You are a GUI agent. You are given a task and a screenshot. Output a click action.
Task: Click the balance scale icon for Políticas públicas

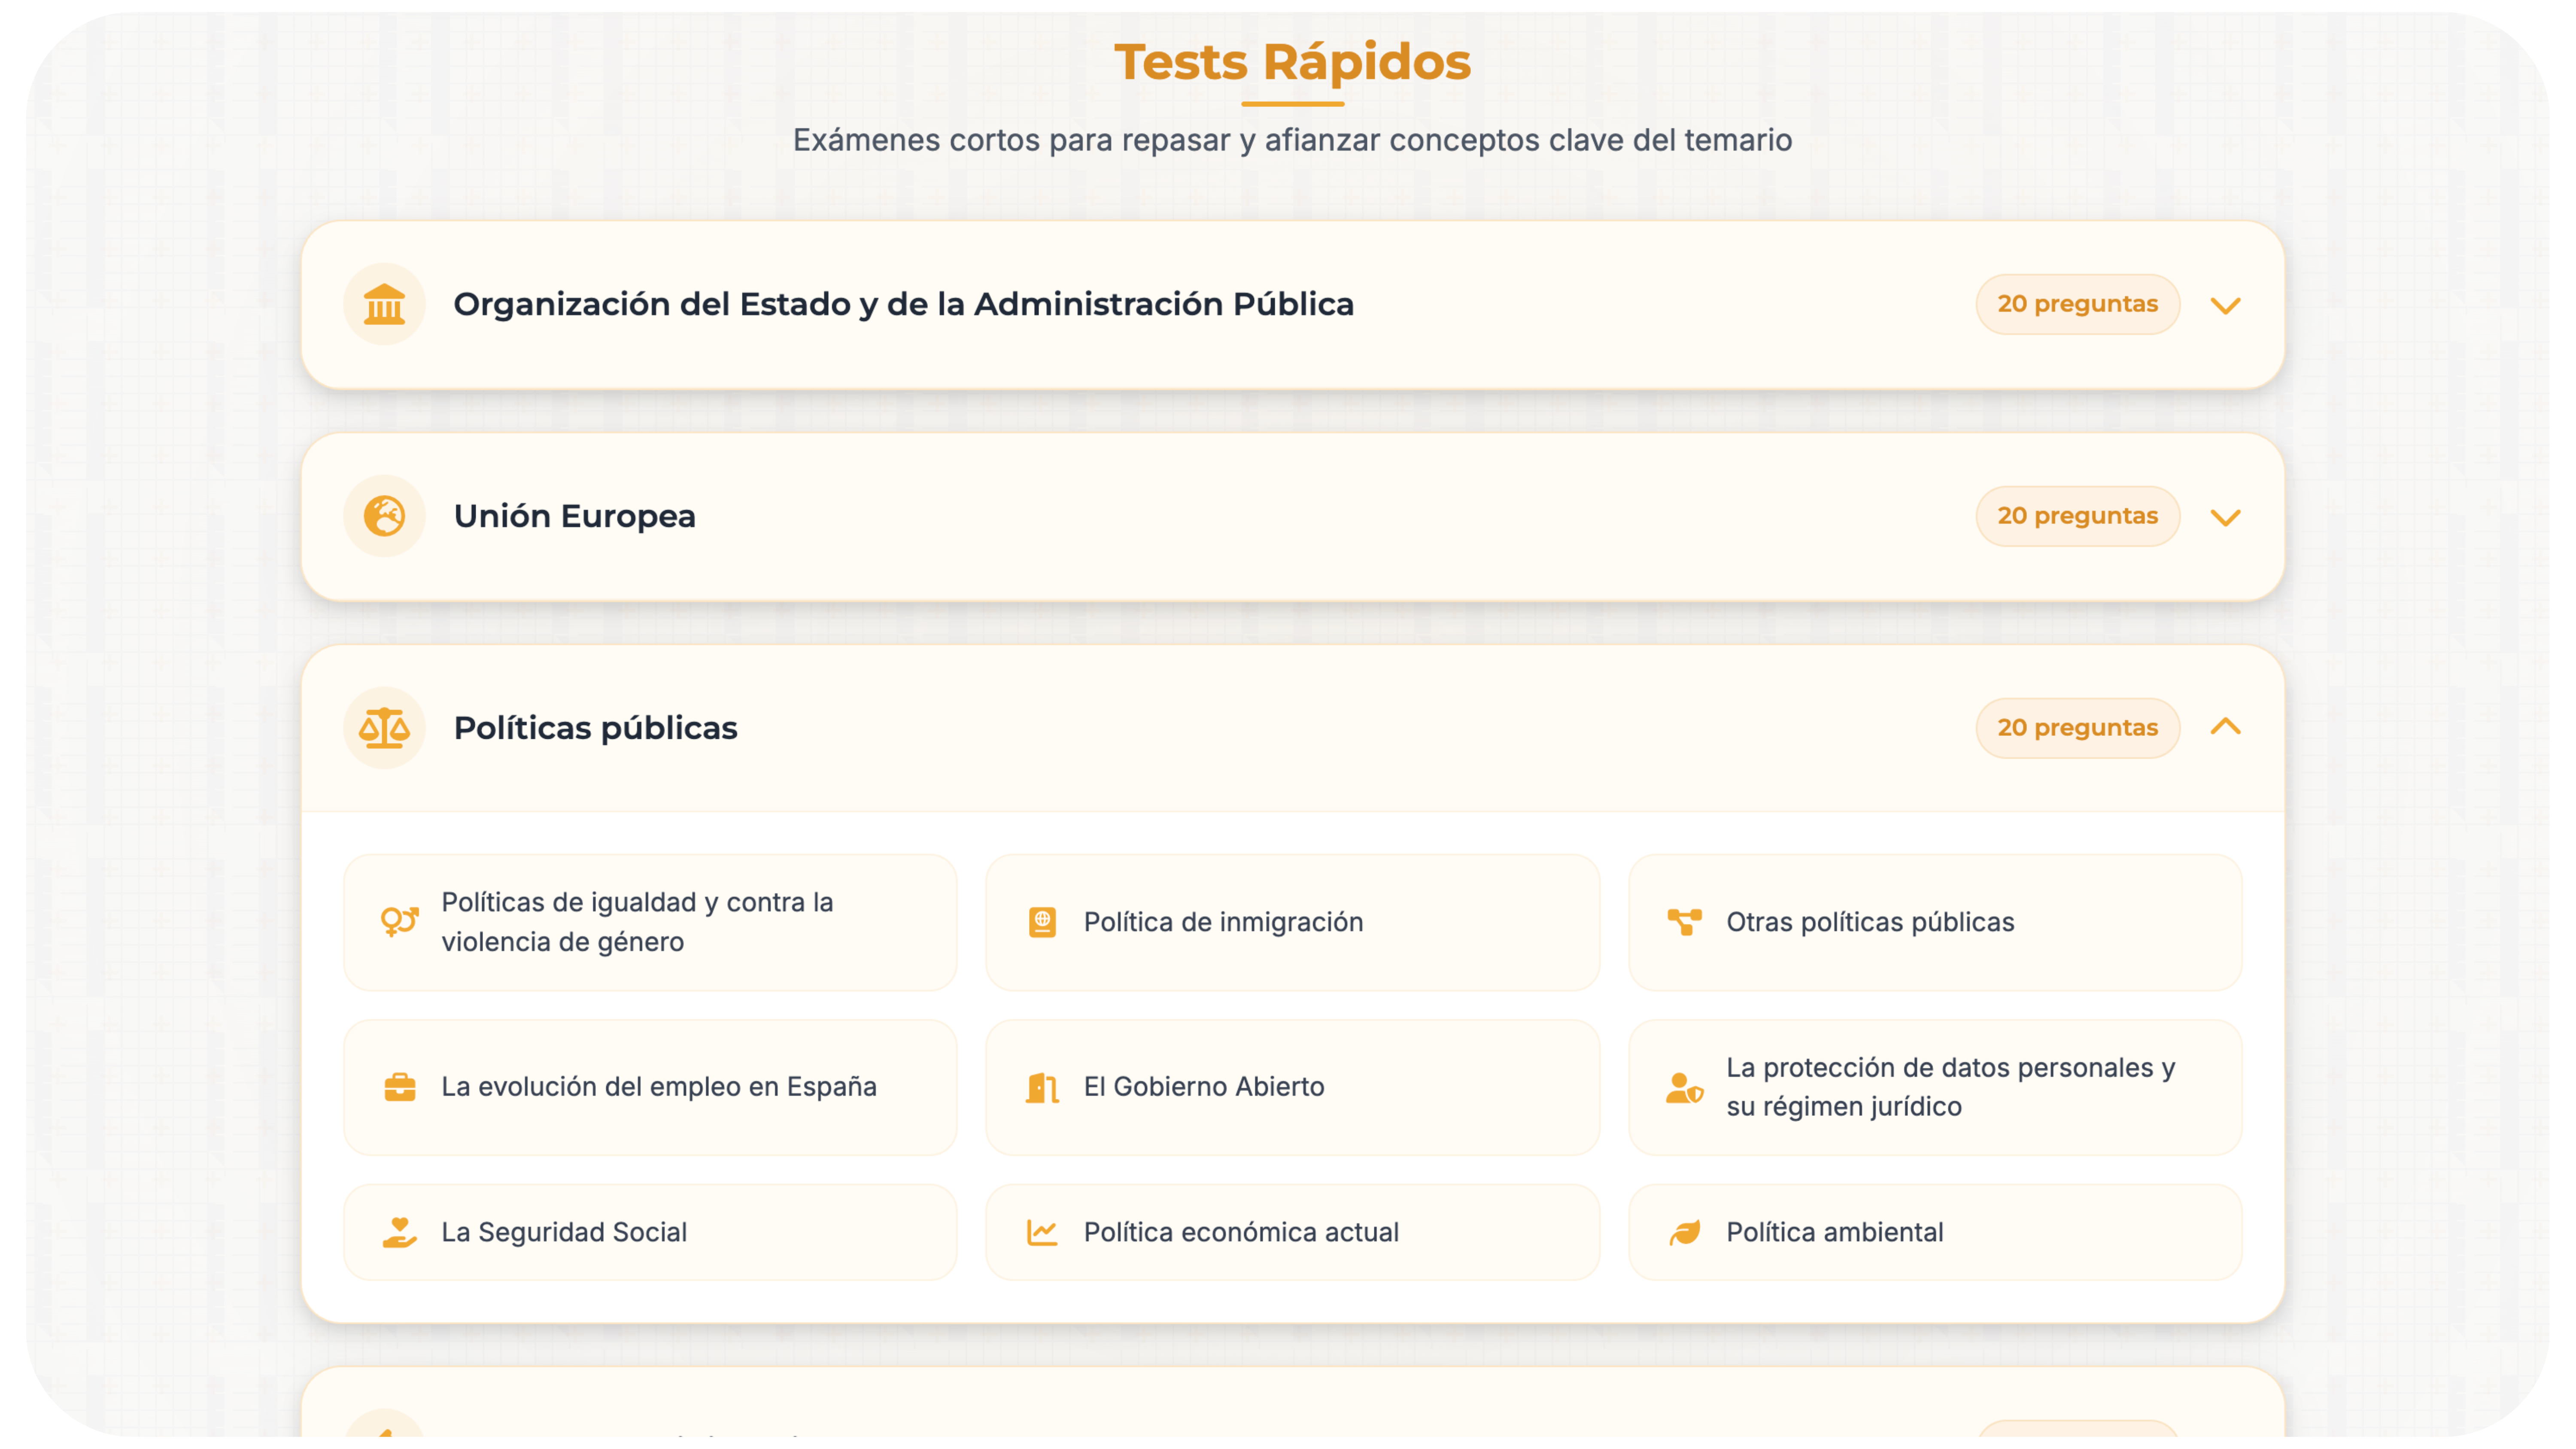(384, 728)
